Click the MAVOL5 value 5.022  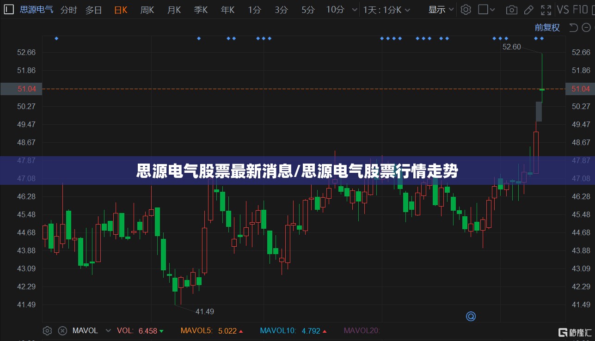[227, 331]
